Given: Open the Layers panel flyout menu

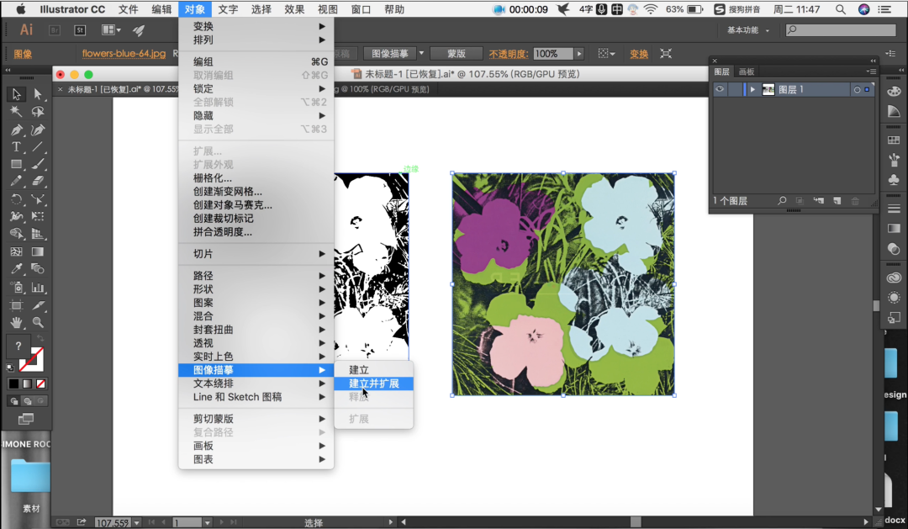Looking at the screenshot, I should tap(870, 71).
